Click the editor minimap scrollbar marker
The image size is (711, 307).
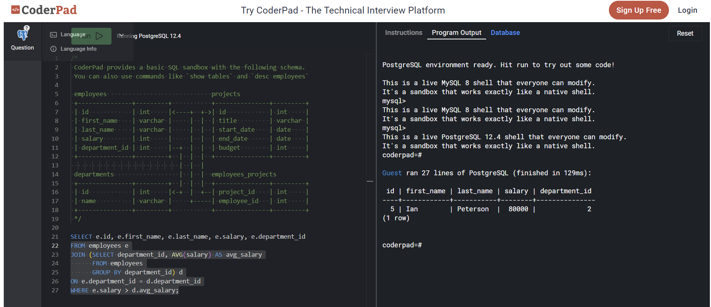(370, 182)
